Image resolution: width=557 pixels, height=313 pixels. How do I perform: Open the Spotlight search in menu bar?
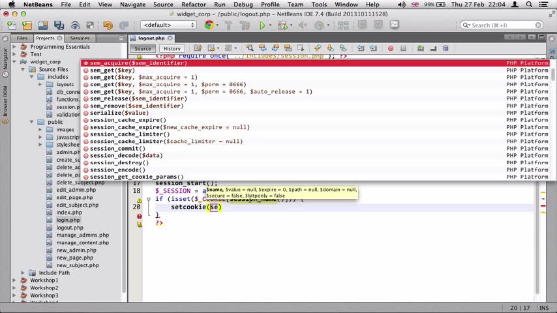point(529,5)
